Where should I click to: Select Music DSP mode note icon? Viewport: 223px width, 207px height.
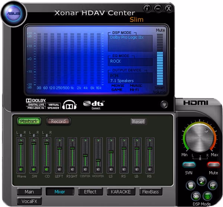click(202, 181)
